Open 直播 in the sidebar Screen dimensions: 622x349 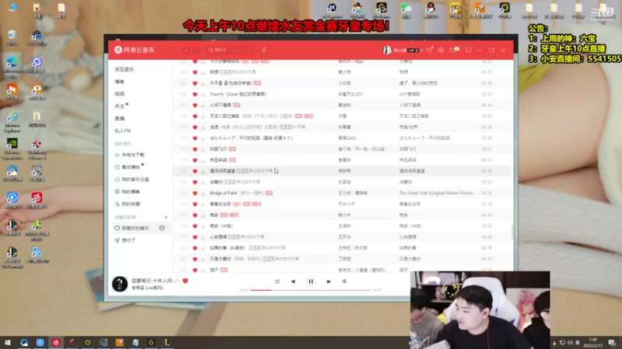(120, 119)
